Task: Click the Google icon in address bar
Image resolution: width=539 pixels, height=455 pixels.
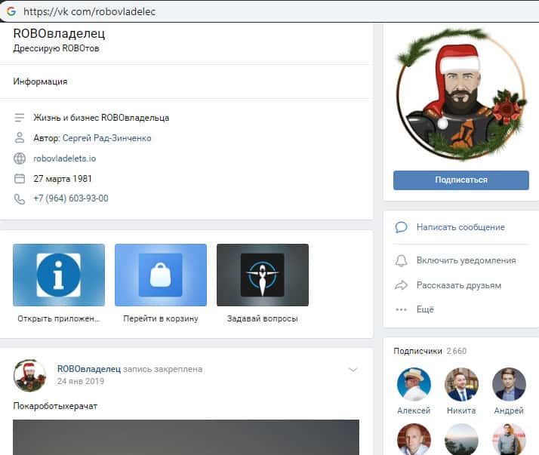Action: pos(11,11)
